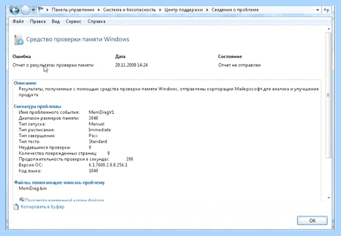
Task: Open the Сервис menu
Action: 74,21
